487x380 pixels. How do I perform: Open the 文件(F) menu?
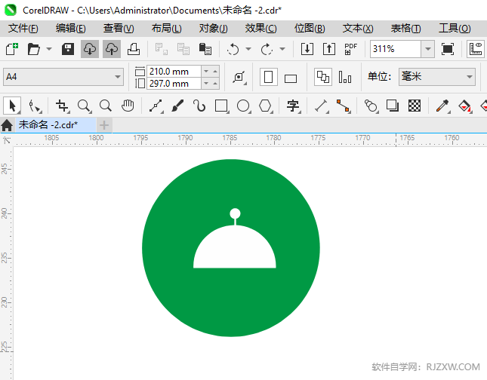(23, 29)
